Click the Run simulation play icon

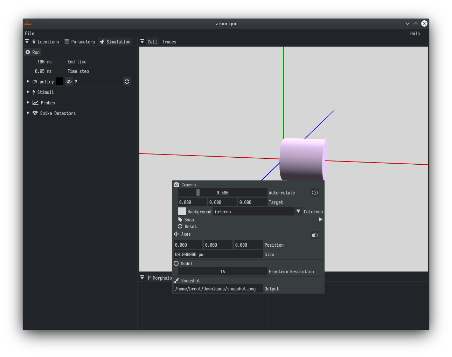click(28, 52)
